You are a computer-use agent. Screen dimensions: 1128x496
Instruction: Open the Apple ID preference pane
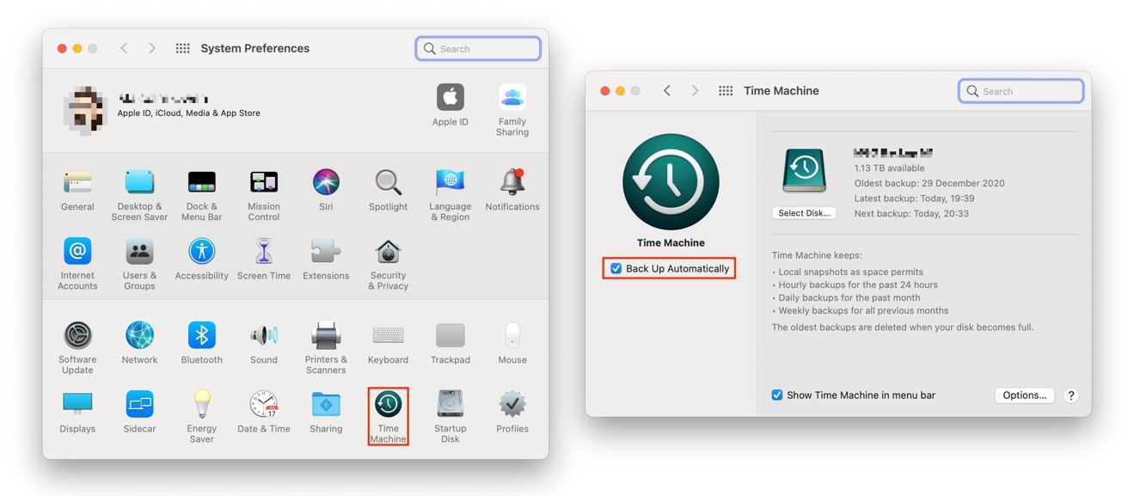[x=450, y=97]
